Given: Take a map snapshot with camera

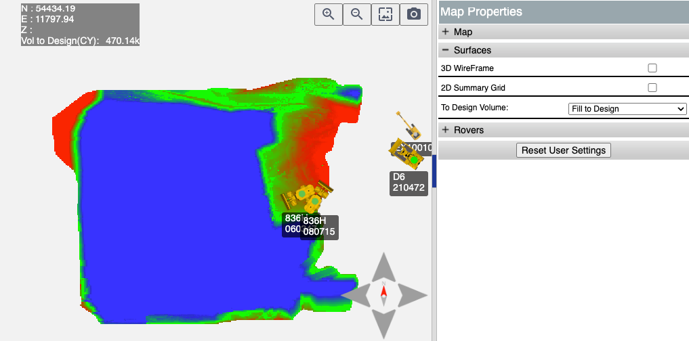Looking at the screenshot, I should 413,14.
